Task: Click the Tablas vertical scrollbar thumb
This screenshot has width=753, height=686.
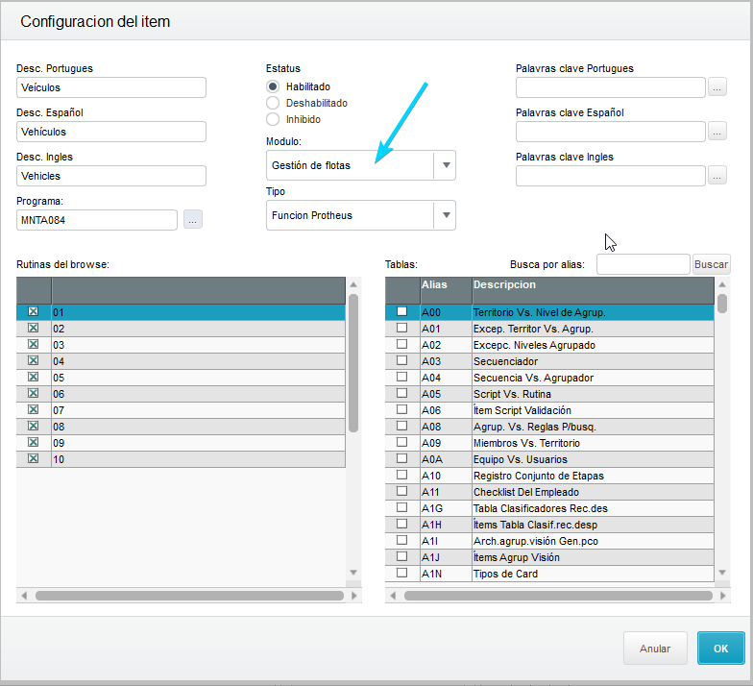Action: 722,304
